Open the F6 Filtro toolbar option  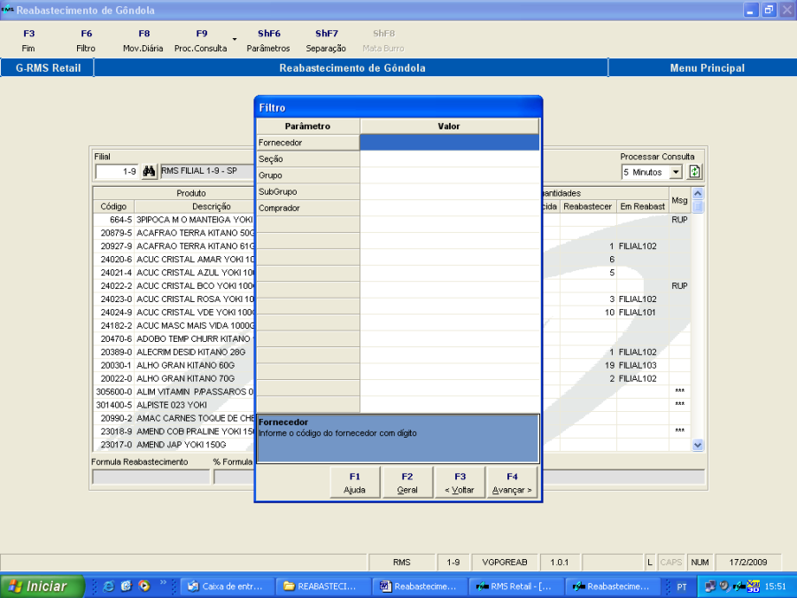86,41
